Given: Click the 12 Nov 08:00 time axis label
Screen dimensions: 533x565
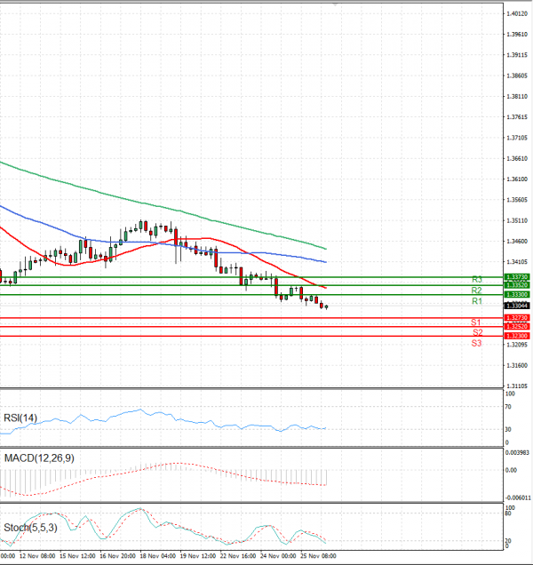Looking at the screenshot, I should 37,558.
